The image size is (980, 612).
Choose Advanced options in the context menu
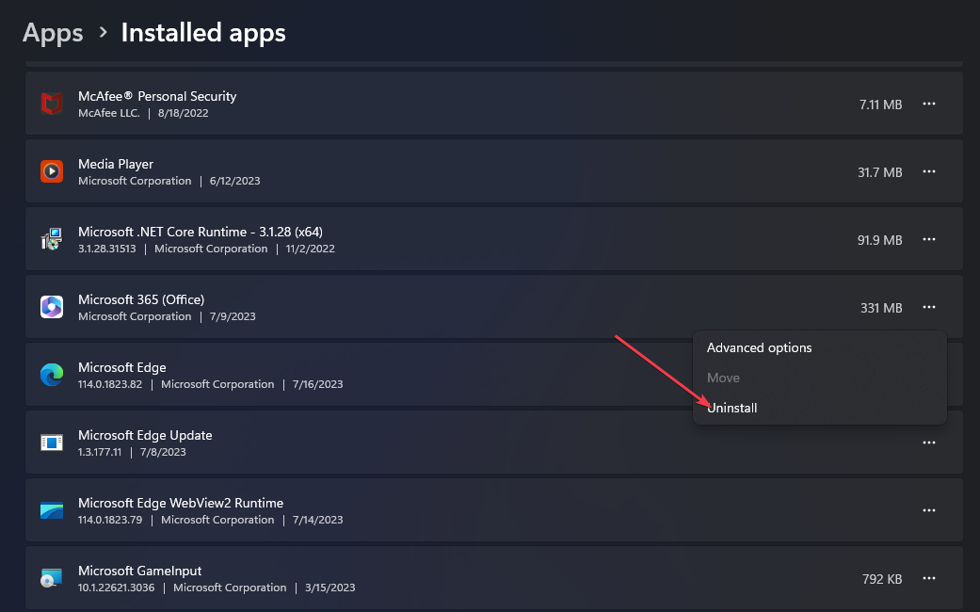819,347
